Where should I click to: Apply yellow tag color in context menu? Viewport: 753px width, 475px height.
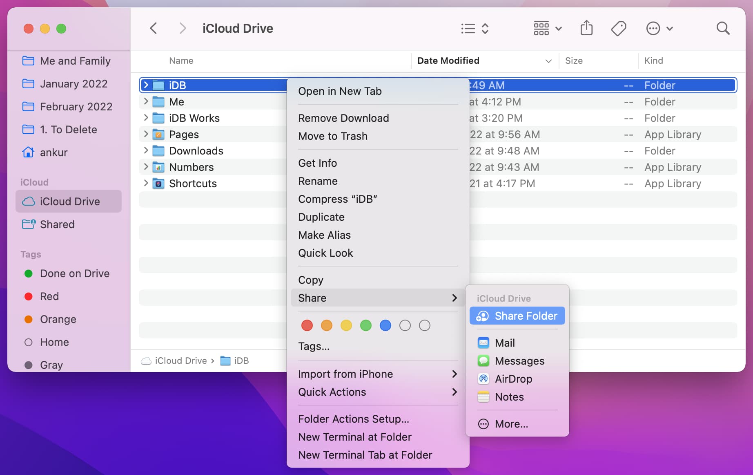point(346,325)
